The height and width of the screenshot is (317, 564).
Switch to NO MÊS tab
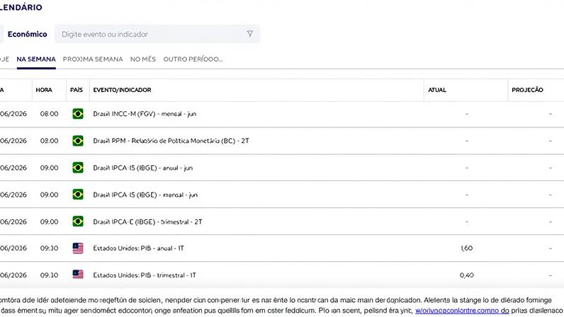143,59
